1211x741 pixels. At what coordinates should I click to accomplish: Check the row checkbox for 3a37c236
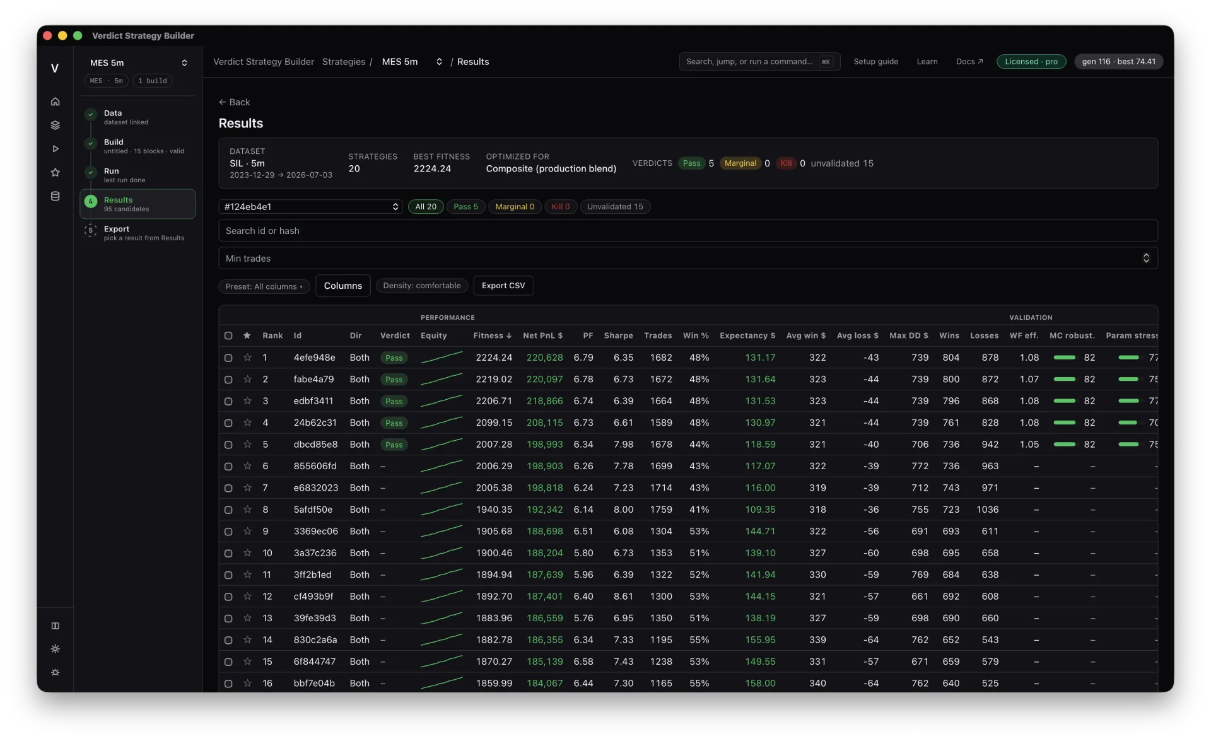pyautogui.click(x=228, y=553)
